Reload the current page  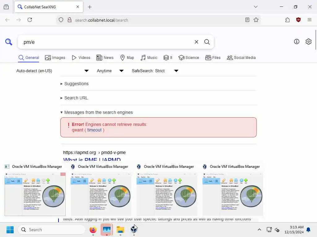click(x=30, y=20)
